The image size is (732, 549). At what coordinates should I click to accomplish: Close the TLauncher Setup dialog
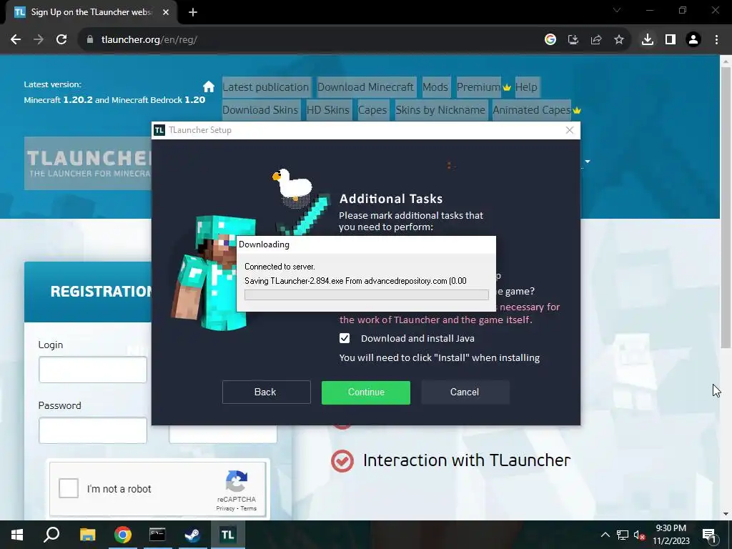pyautogui.click(x=570, y=130)
